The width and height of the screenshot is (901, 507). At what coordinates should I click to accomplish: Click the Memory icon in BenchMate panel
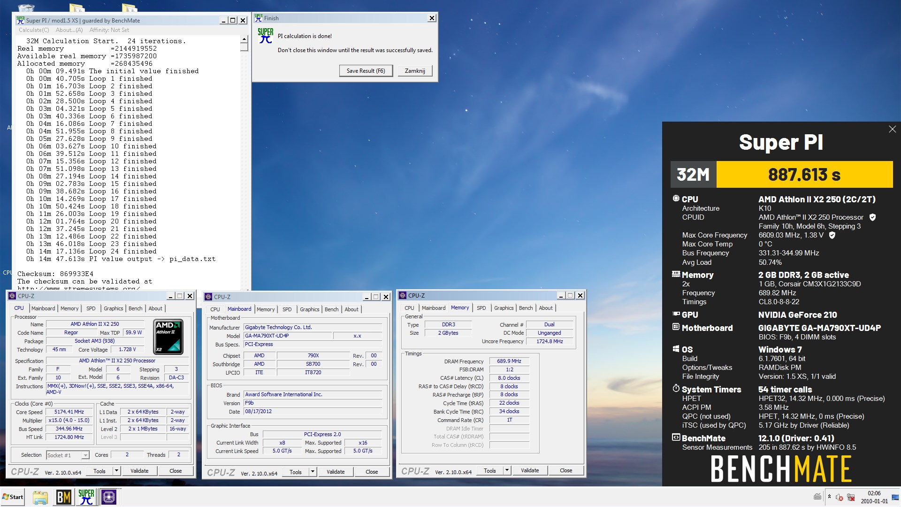tap(676, 274)
